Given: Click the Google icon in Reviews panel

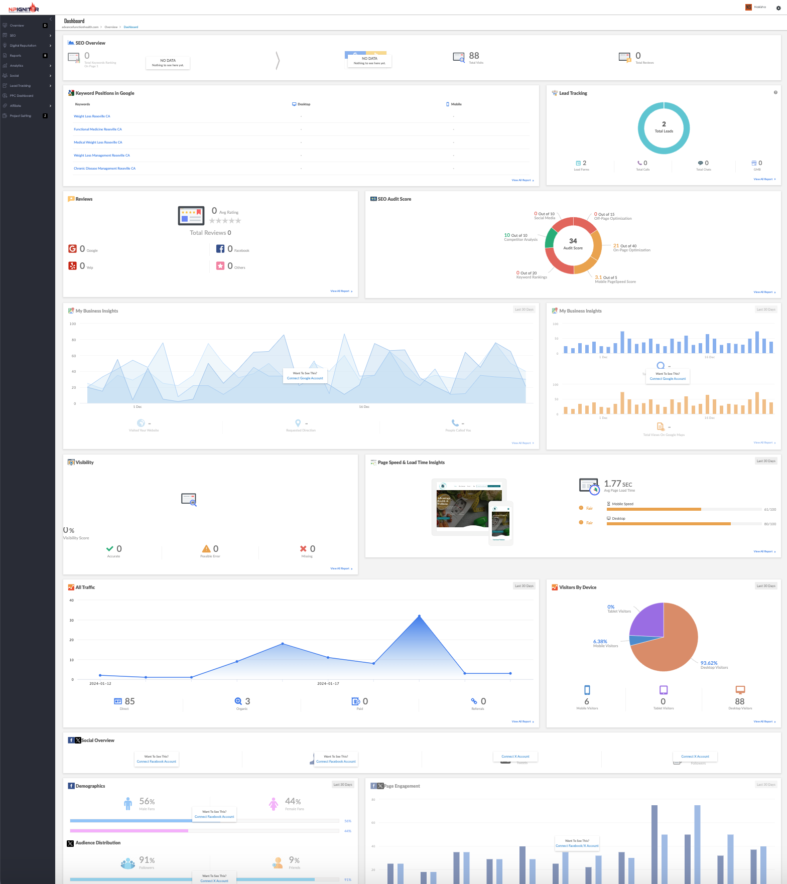Looking at the screenshot, I should coord(73,249).
